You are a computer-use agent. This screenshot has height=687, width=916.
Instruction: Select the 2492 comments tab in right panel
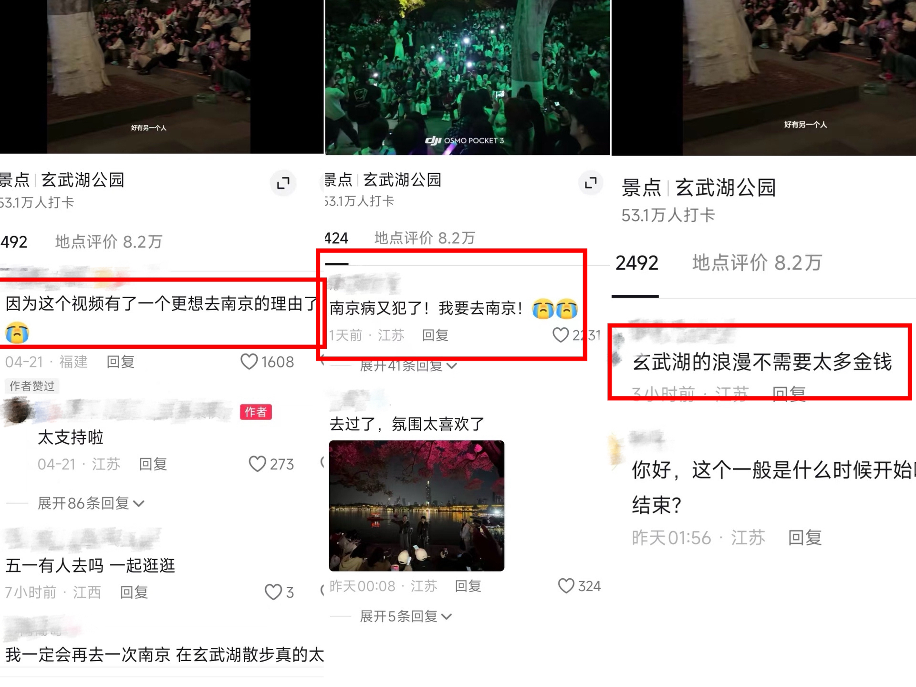click(x=636, y=263)
